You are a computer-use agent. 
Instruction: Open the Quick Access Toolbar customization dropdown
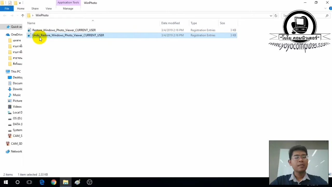[x=20, y=3]
